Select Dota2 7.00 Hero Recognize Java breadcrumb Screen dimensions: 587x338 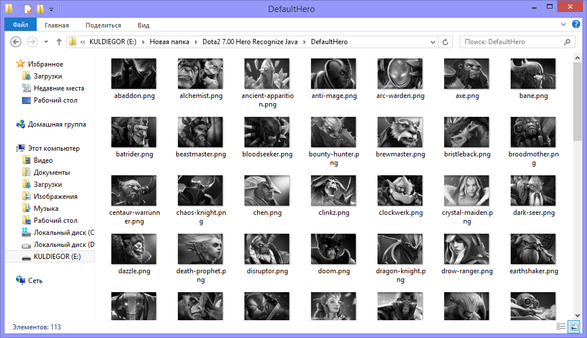tap(250, 42)
